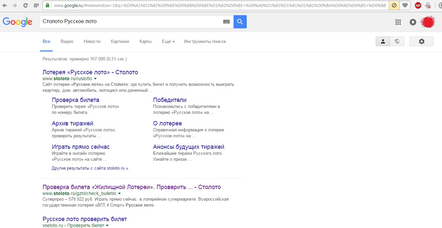Click the browser address bar URL

pyautogui.click(x=219, y=5)
